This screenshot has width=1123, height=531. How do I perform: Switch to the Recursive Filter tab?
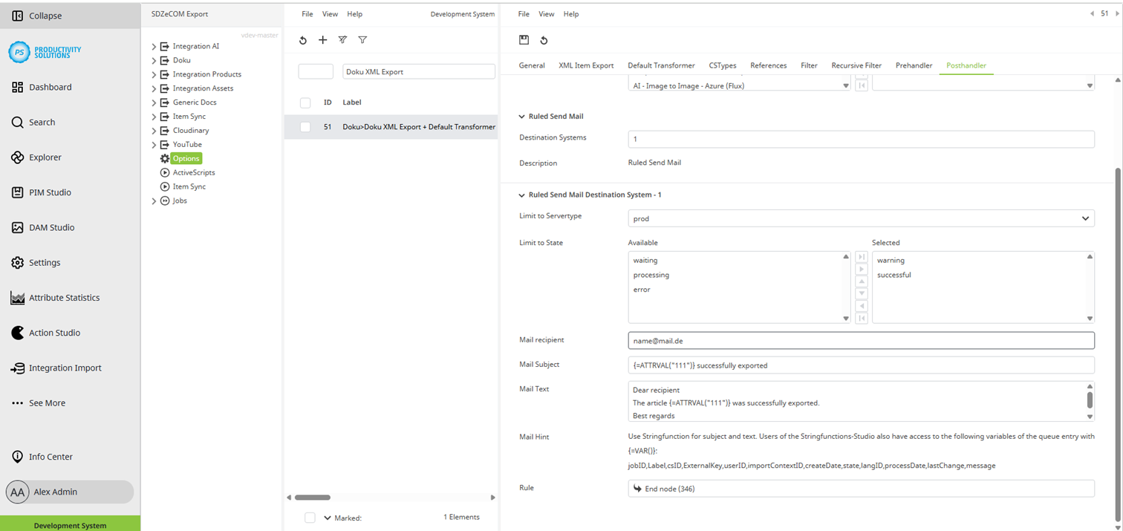tap(856, 65)
